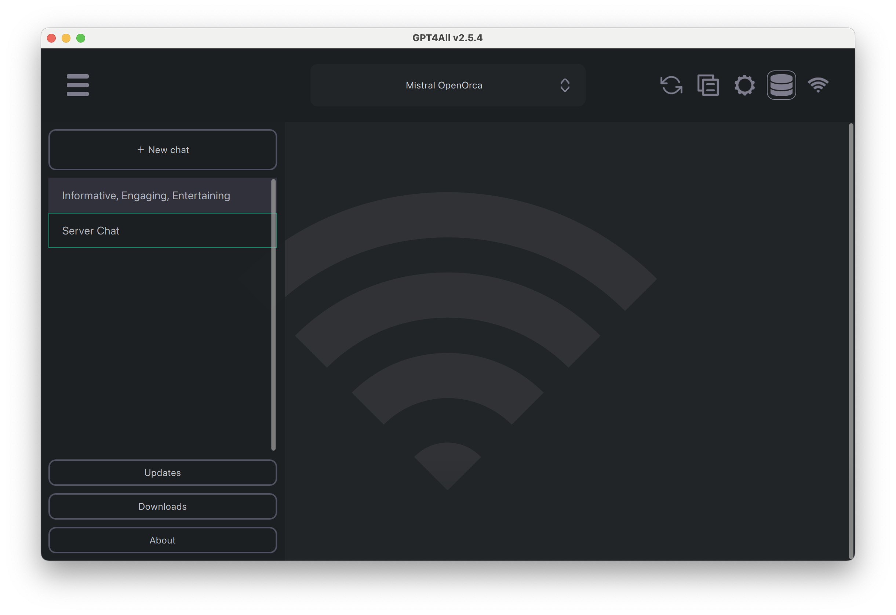Screen dimensions: 896x615
Task: Open settings via the gear icon
Action: (744, 85)
